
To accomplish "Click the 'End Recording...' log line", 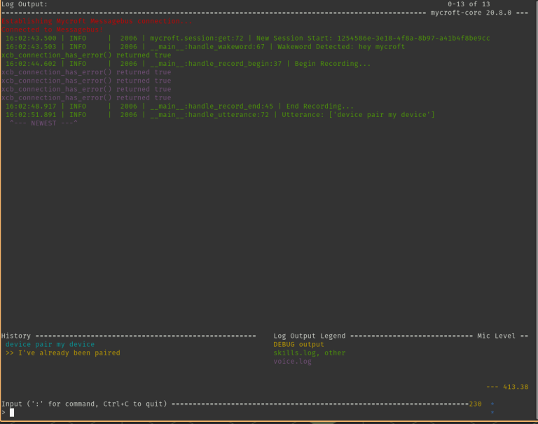I will click(x=179, y=106).
